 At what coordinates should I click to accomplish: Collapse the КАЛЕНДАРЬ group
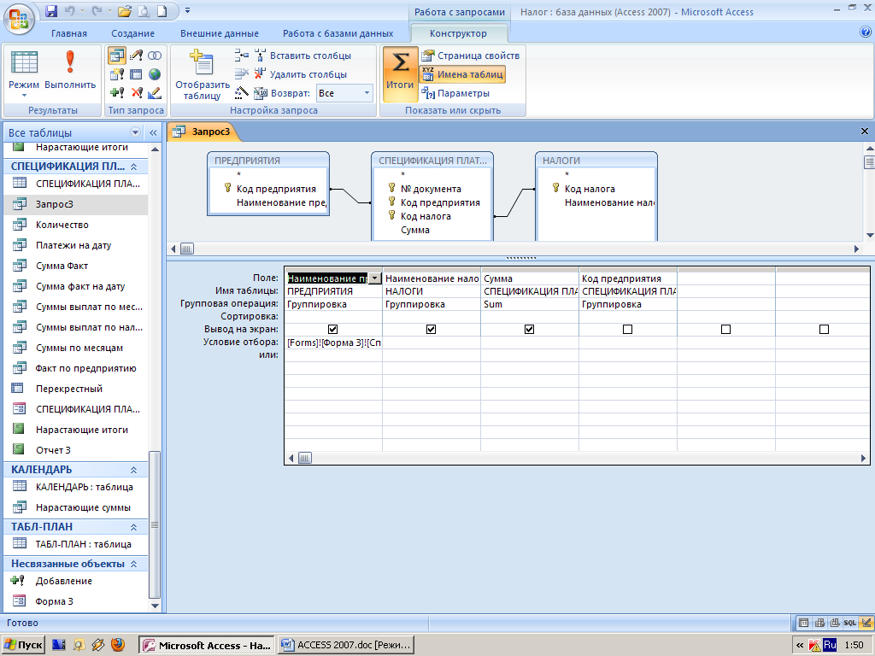(134, 470)
